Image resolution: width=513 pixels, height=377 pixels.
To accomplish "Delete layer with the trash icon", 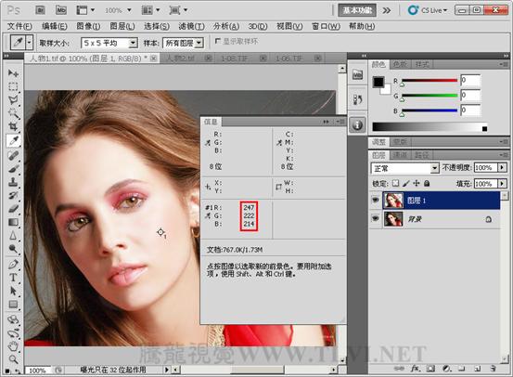I will 493,369.
